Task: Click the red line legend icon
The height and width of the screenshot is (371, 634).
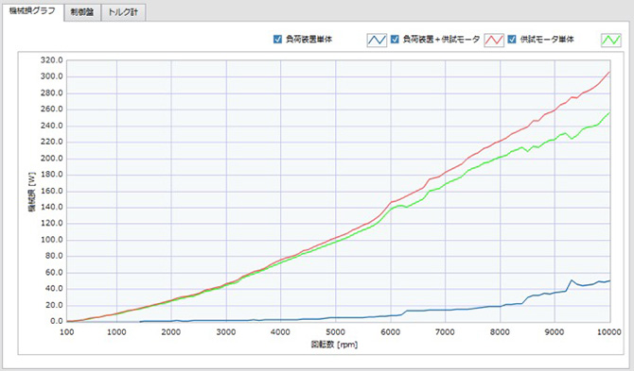Action: pyautogui.click(x=494, y=40)
